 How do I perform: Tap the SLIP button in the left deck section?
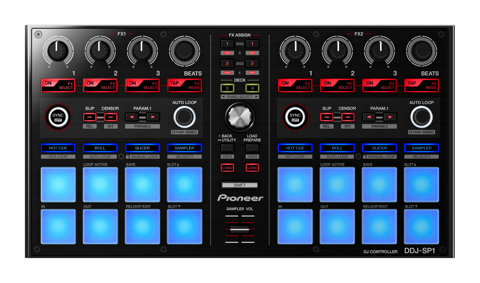90,117
